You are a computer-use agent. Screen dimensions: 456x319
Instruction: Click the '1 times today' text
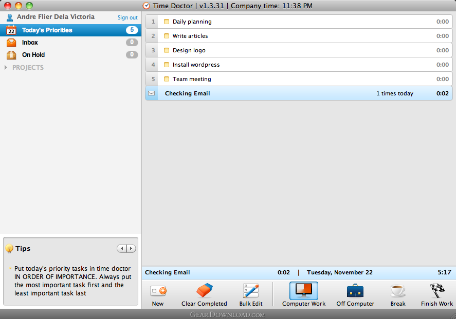395,93
